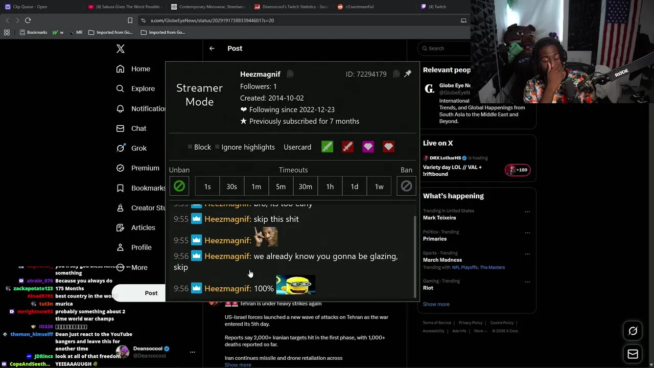
Task: Copy the Heezmagnif username icon
Action: click(290, 74)
